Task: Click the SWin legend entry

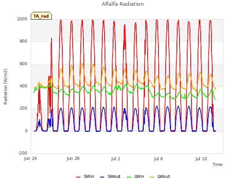Action: click(85, 176)
